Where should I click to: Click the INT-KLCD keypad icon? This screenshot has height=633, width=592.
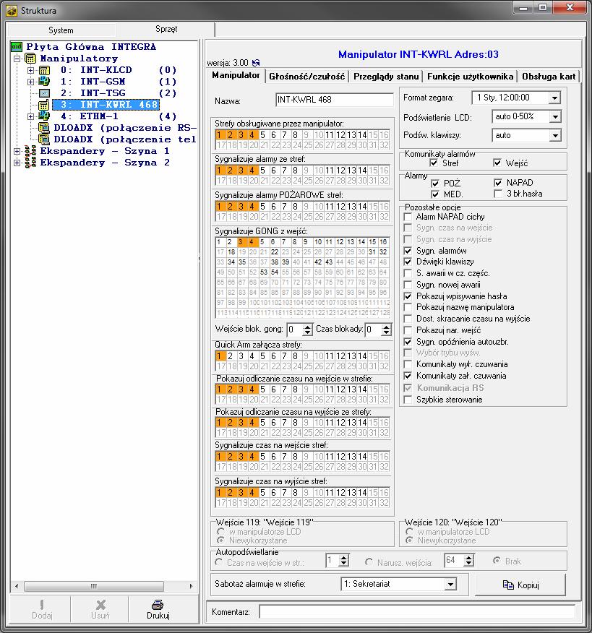click(44, 70)
